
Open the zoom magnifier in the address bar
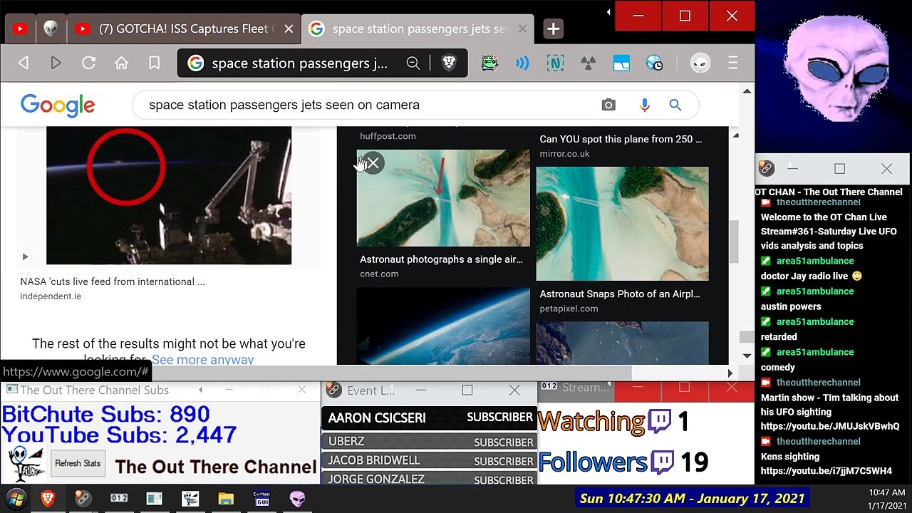[x=413, y=63]
